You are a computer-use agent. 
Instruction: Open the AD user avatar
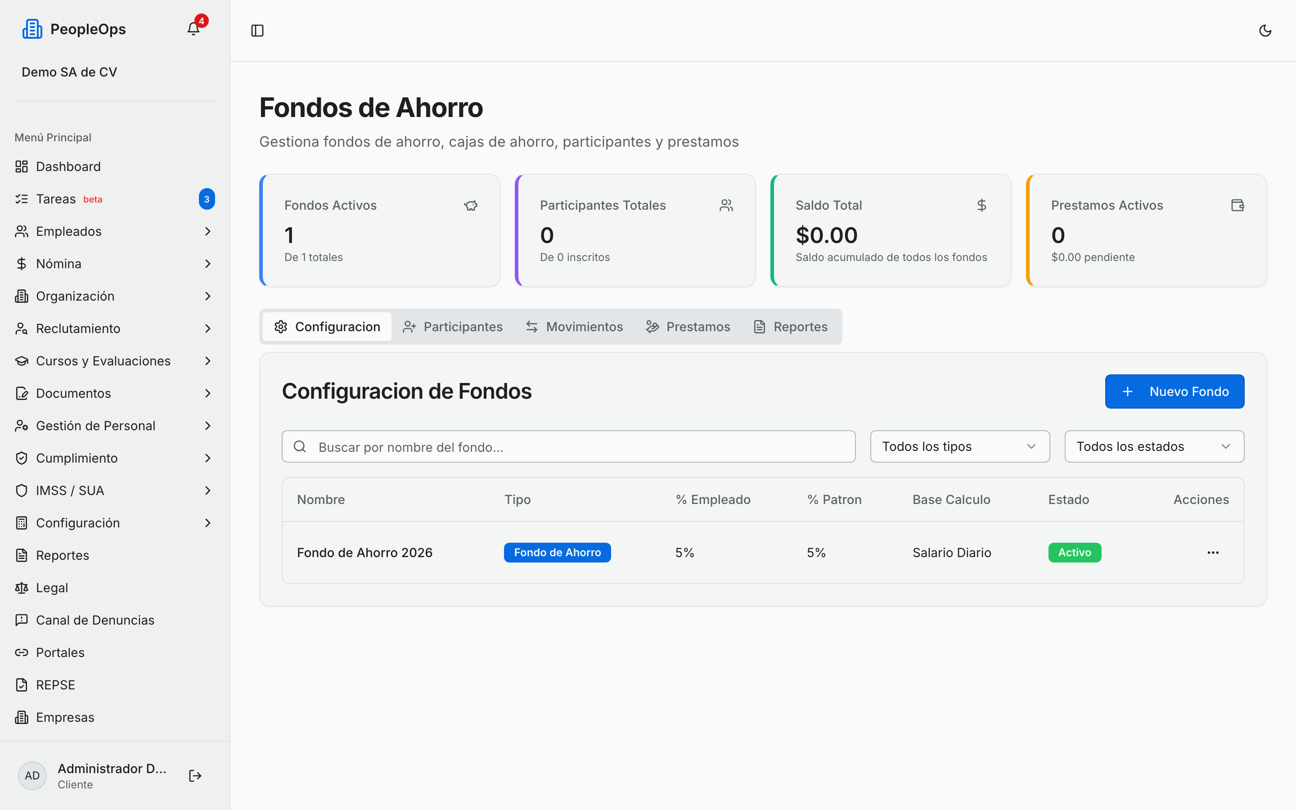tap(32, 776)
